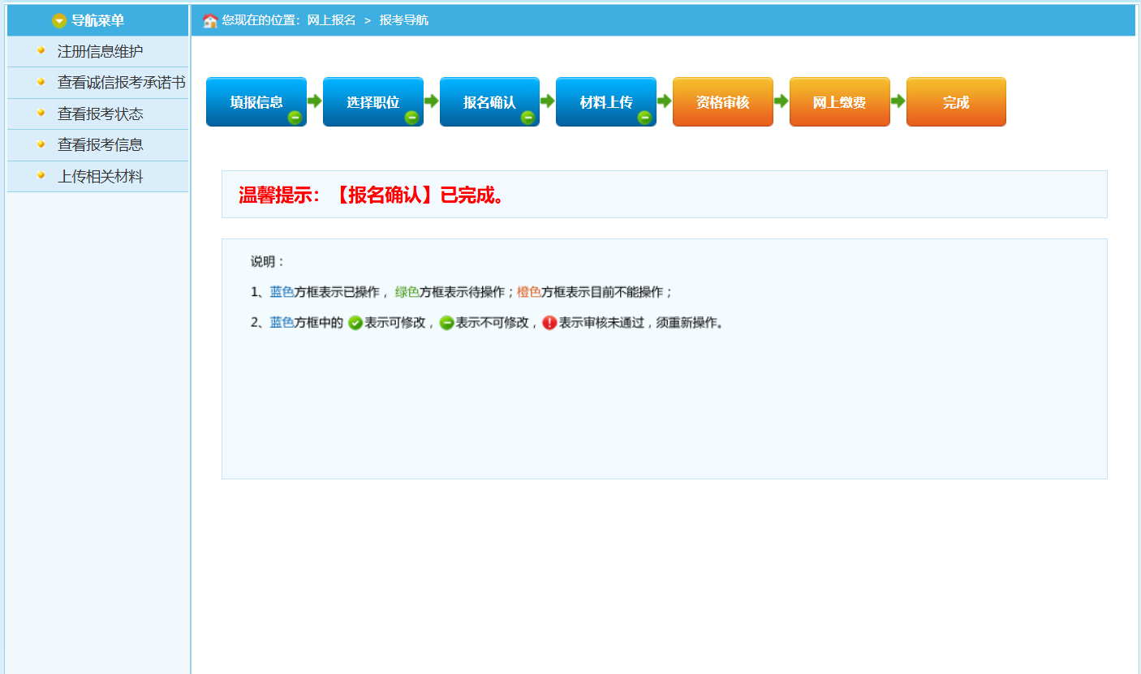
Task: Click the lock icon on 材料上传 step
Action: point(644,118)
